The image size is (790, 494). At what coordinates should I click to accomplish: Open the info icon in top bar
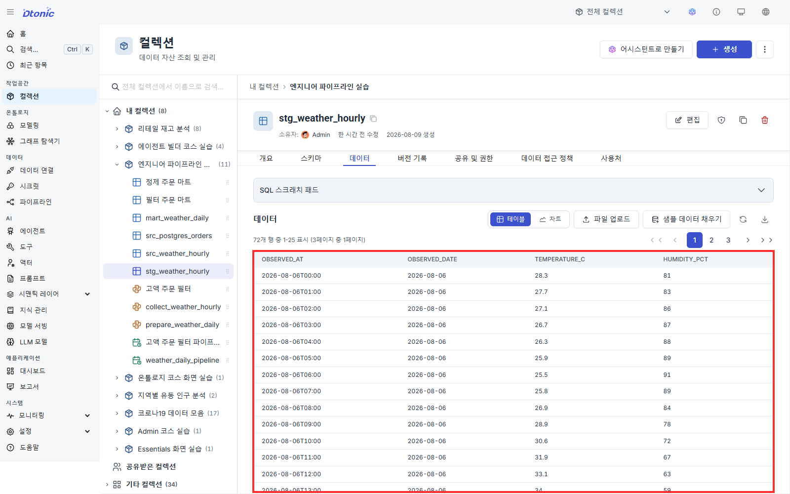(716, 12)
